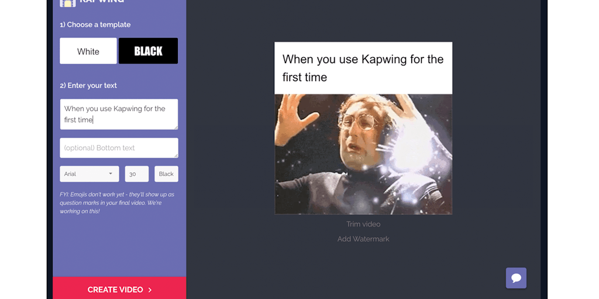Click the font size field showing 30

tap(137, 174)
